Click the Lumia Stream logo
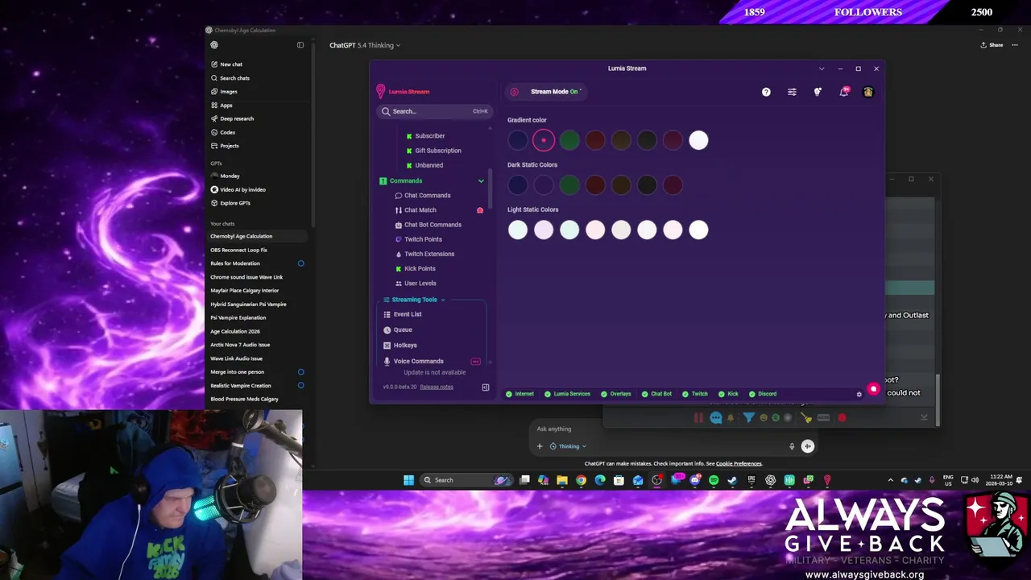 pos(404,92)
